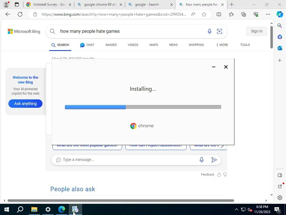The image size is (286, 215).
Task: Open the Browser essentials heart icon
Action: [256, 14]
